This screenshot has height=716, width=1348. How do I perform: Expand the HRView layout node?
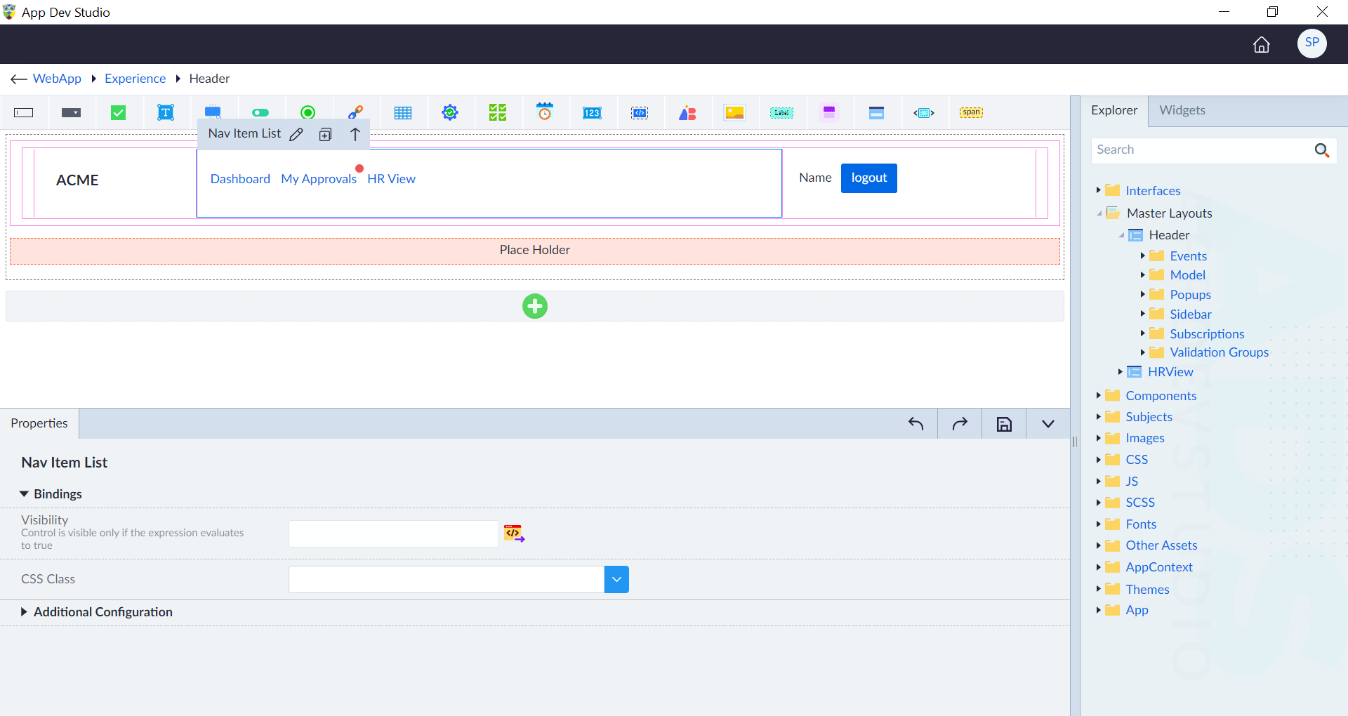pos(1120,371)
